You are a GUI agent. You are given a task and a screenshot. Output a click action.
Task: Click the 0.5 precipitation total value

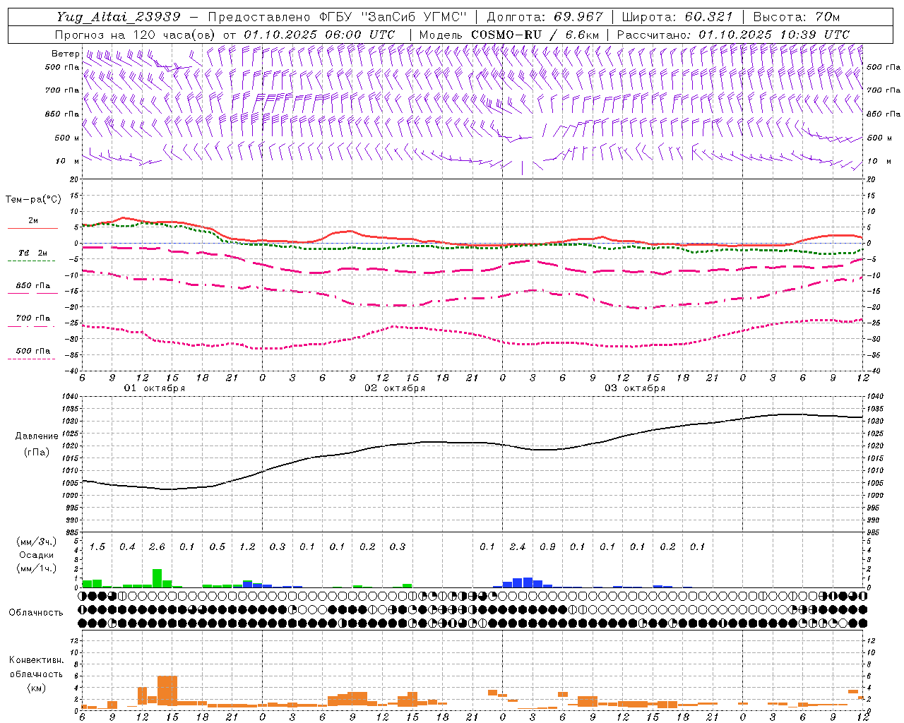click(x=218, y=547)
